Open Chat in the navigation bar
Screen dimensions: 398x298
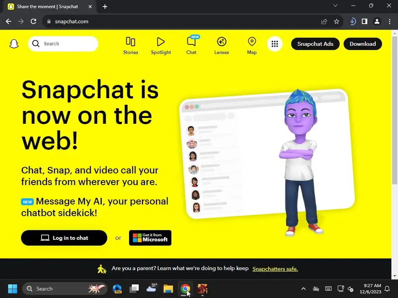[191, 46]
